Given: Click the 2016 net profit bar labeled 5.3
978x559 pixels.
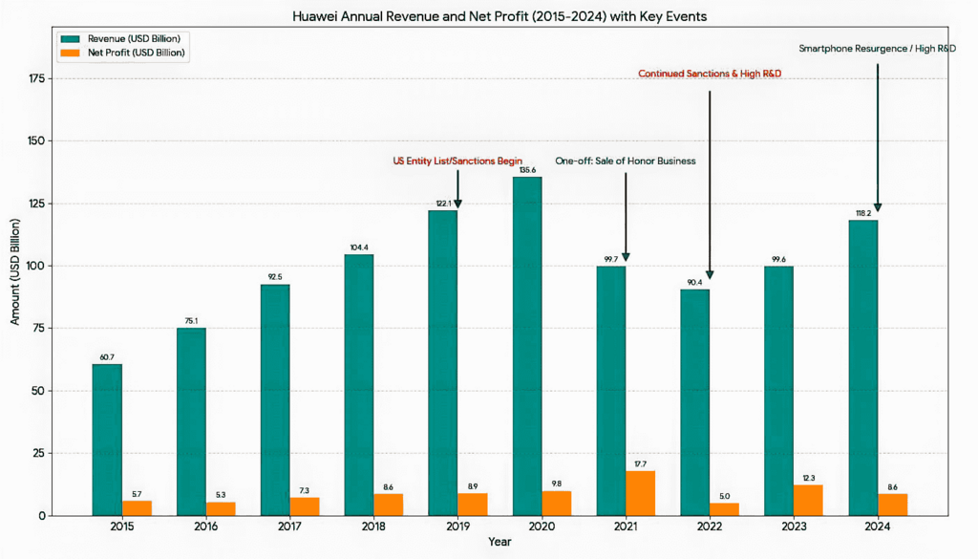Looking at the screenshot, I should (x=221, y=508).
